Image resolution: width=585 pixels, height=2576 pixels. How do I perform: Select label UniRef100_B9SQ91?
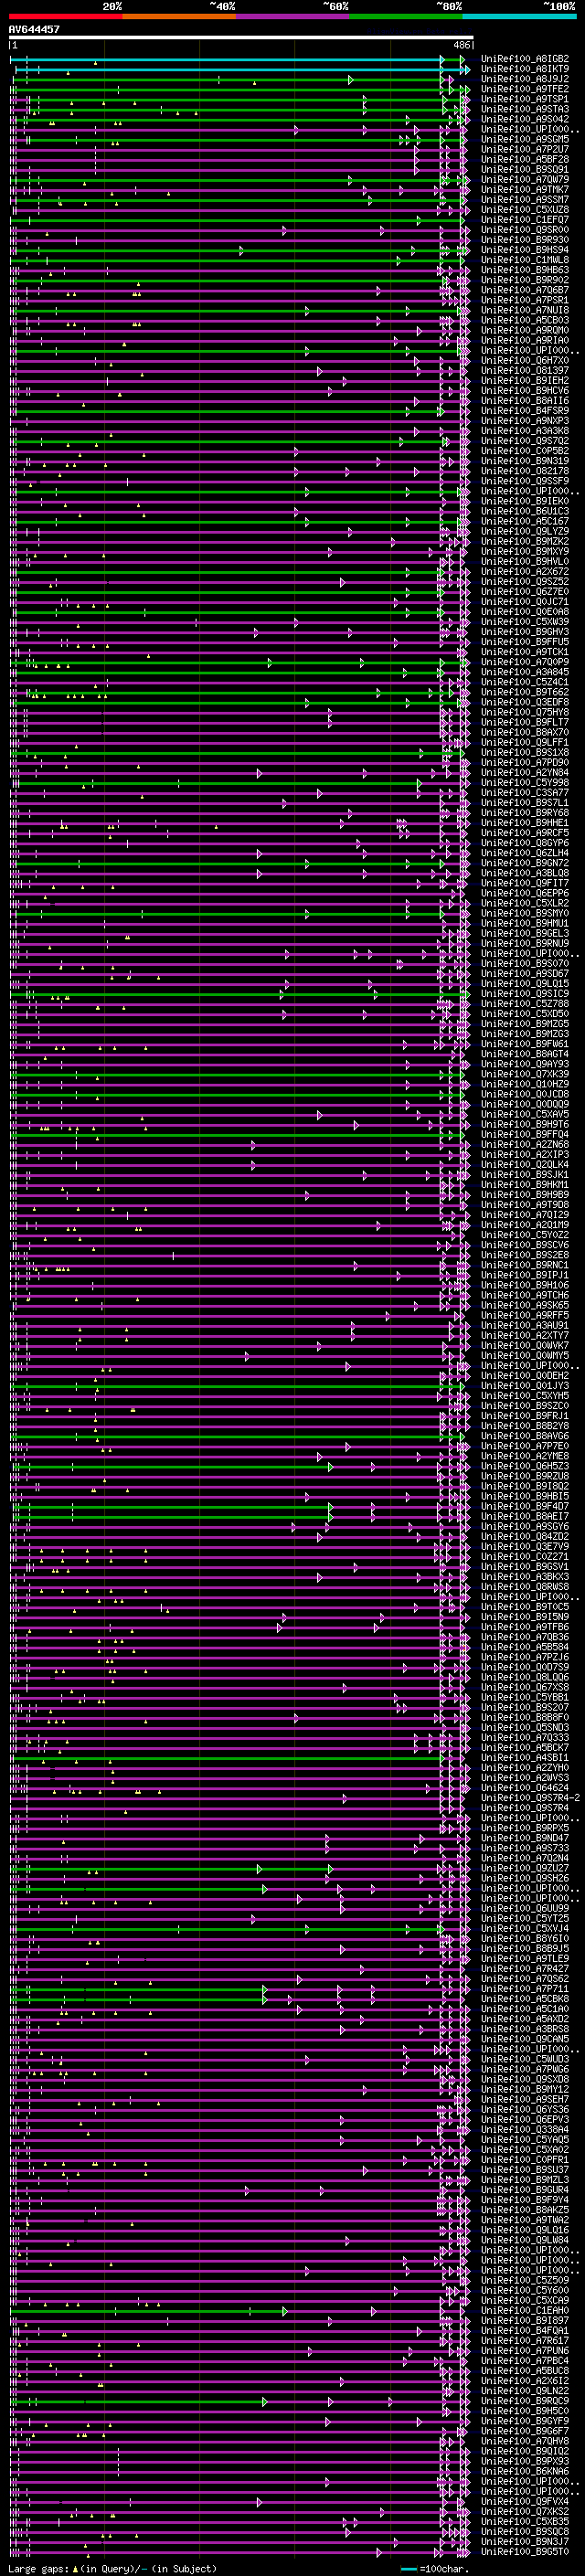525,169
